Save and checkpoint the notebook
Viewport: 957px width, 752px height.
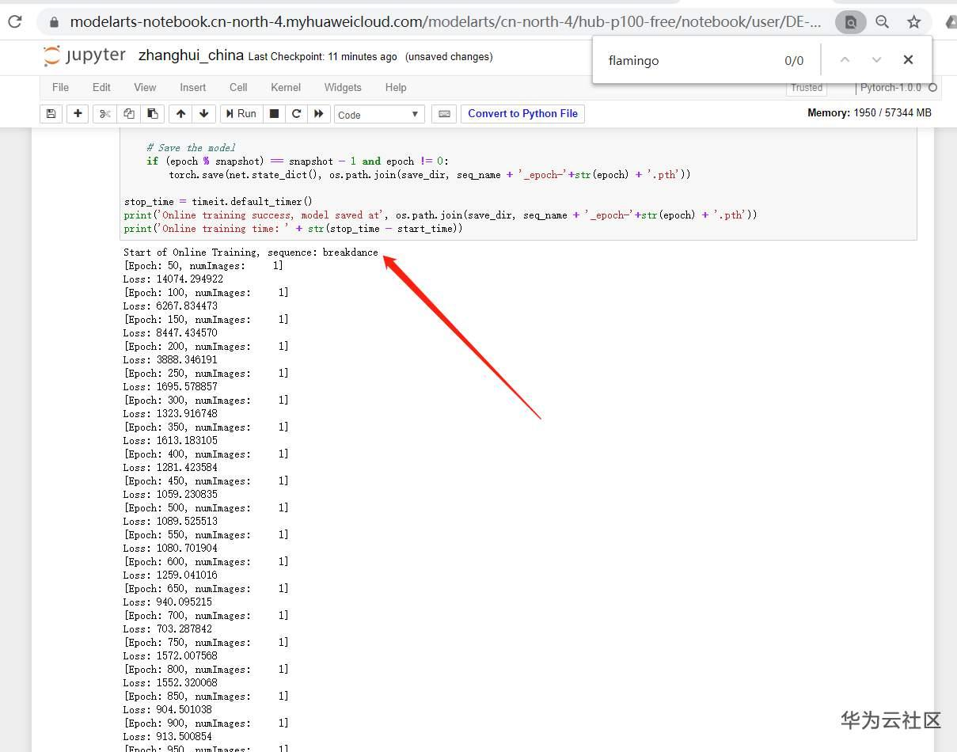(x=51, y=114)
